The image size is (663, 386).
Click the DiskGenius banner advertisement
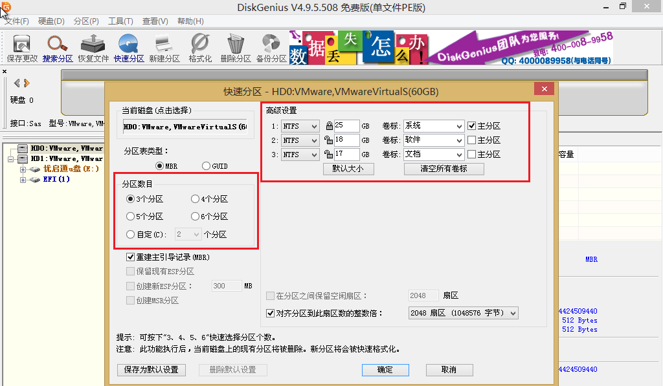(x=451, y=48)
